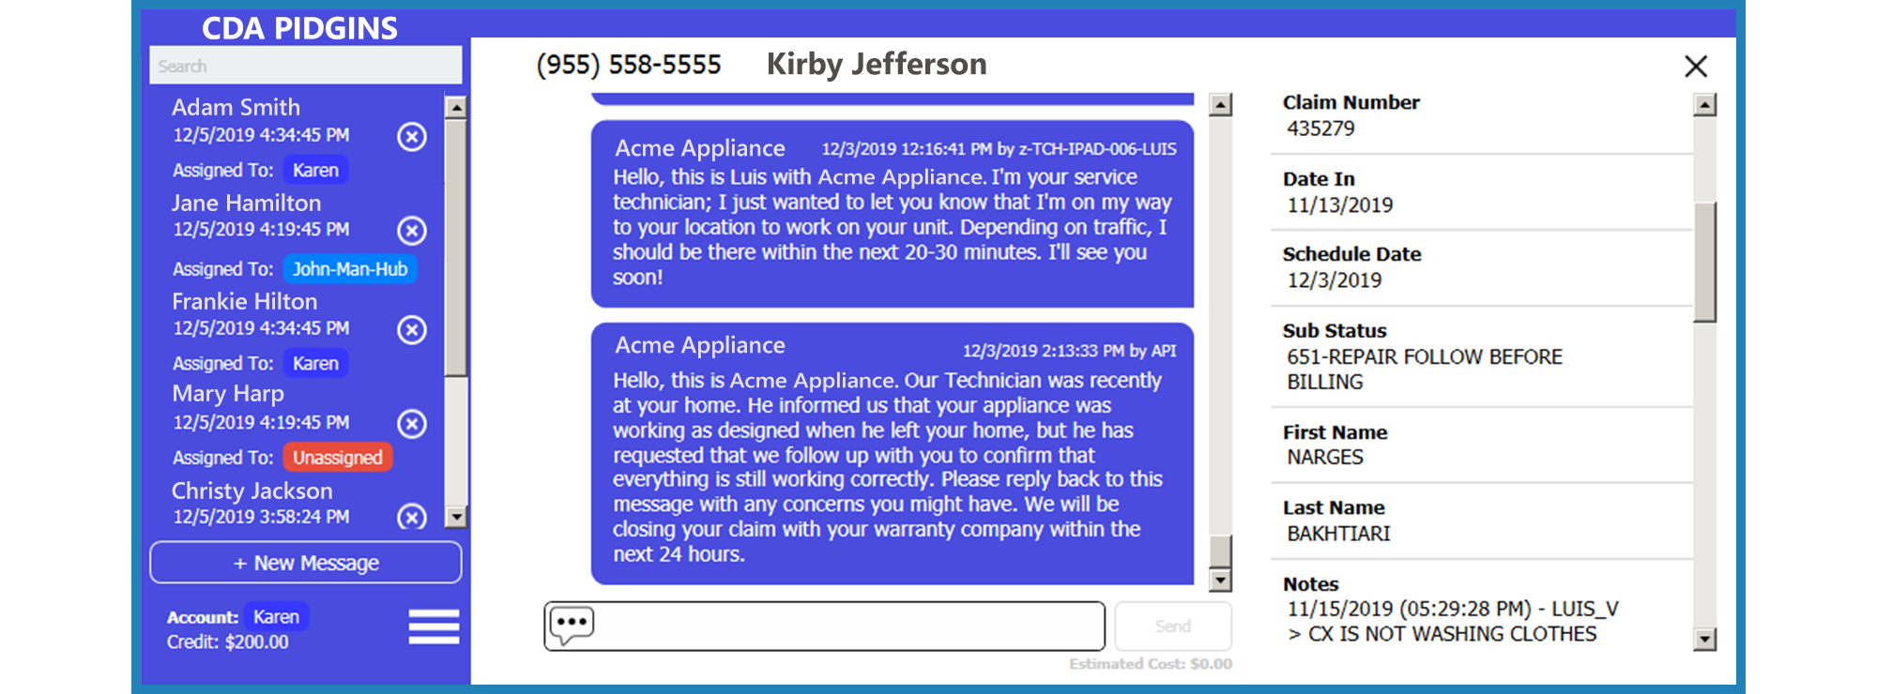Dismiss Jane Hamilton conversation with X icon
This screenshot has width=1877, height=694.
[x=411, y=231]
